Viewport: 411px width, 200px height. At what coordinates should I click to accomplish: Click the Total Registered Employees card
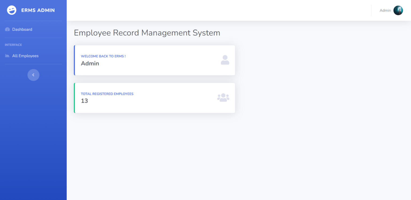[155, 98]
